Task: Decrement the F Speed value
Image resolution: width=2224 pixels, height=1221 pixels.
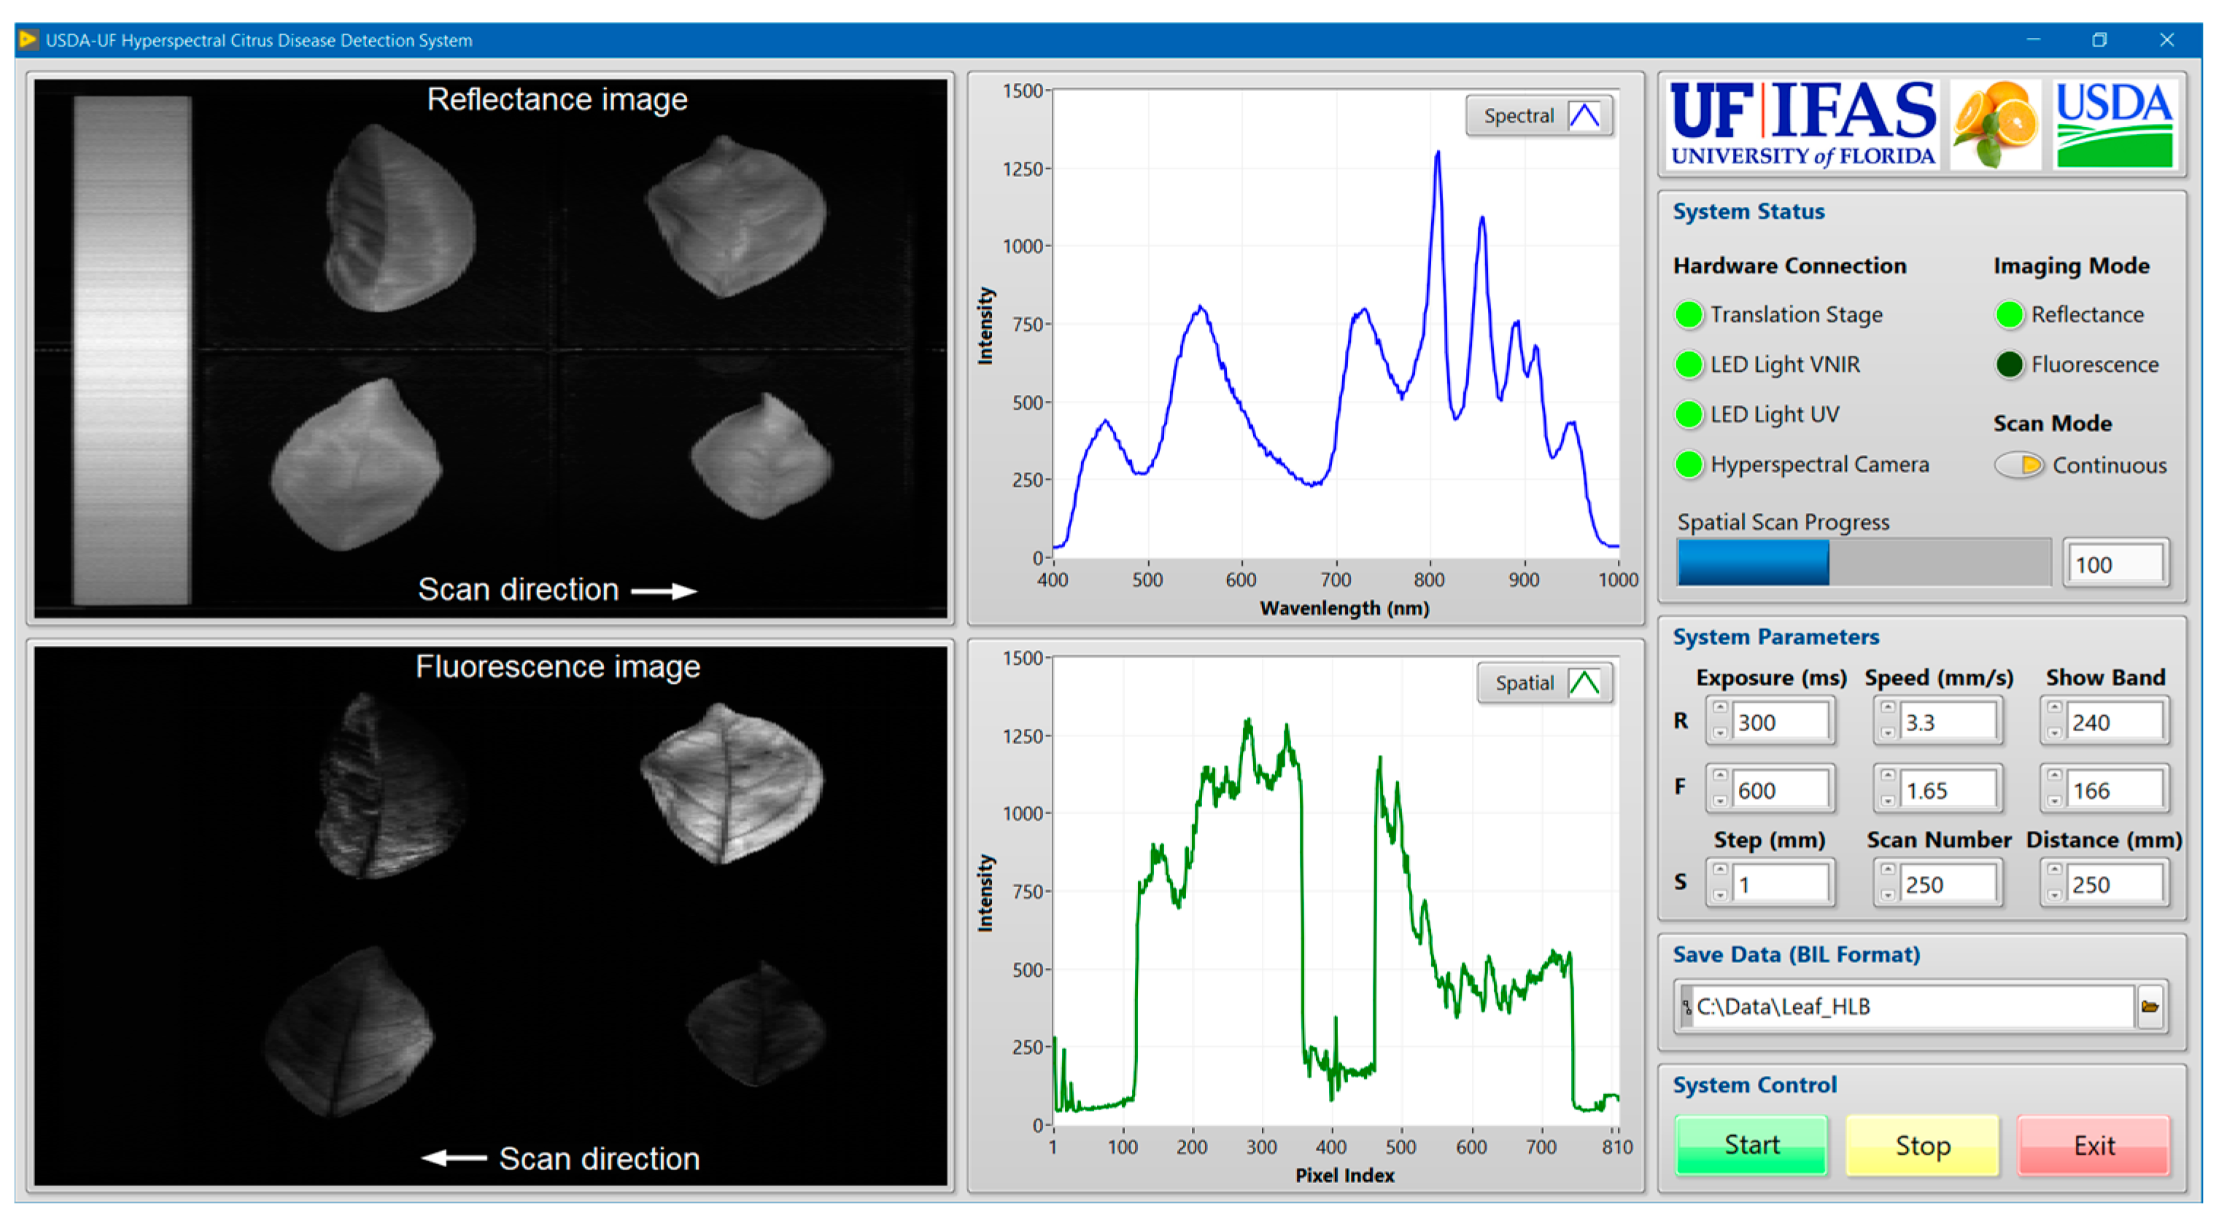Action: pos(1887,802)
